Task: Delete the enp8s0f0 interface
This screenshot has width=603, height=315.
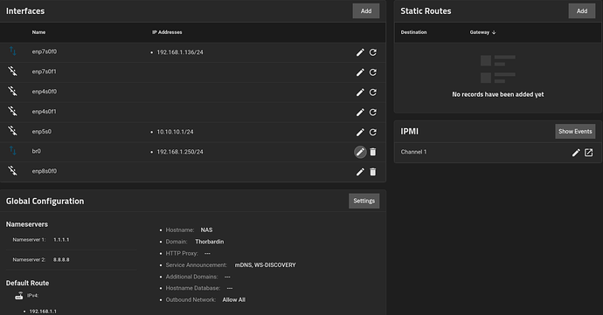Action: [x=372, y=172]
